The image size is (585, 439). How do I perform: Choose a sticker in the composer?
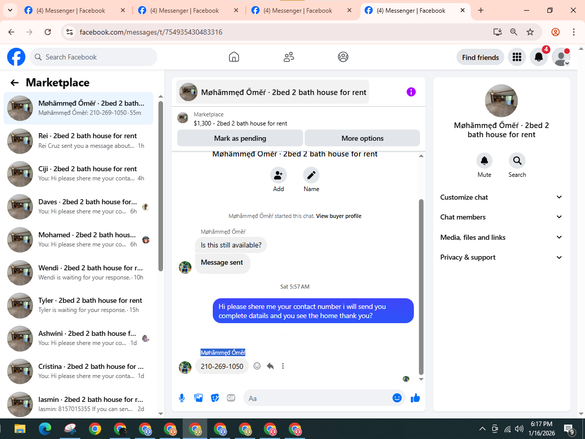[x=215, y=398]
